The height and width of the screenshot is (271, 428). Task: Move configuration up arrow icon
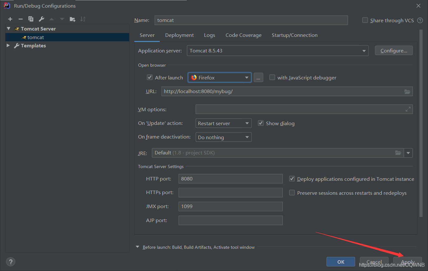[52, 19]
